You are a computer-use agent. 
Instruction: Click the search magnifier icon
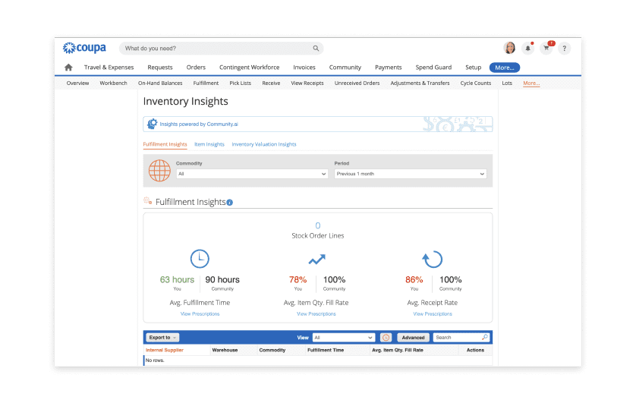[x=316, y=49]
